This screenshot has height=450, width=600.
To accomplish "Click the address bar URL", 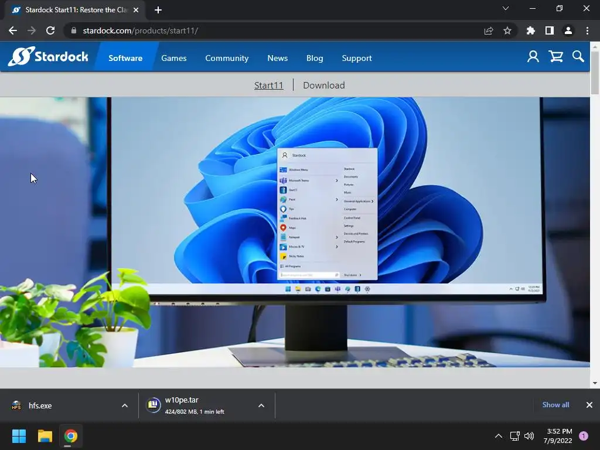I will [141, 30].
